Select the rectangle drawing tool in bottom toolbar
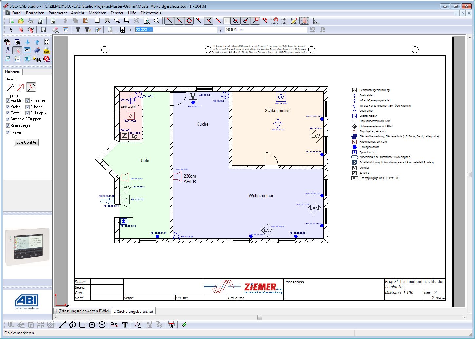The image size is (475, 339). (82, 324)
